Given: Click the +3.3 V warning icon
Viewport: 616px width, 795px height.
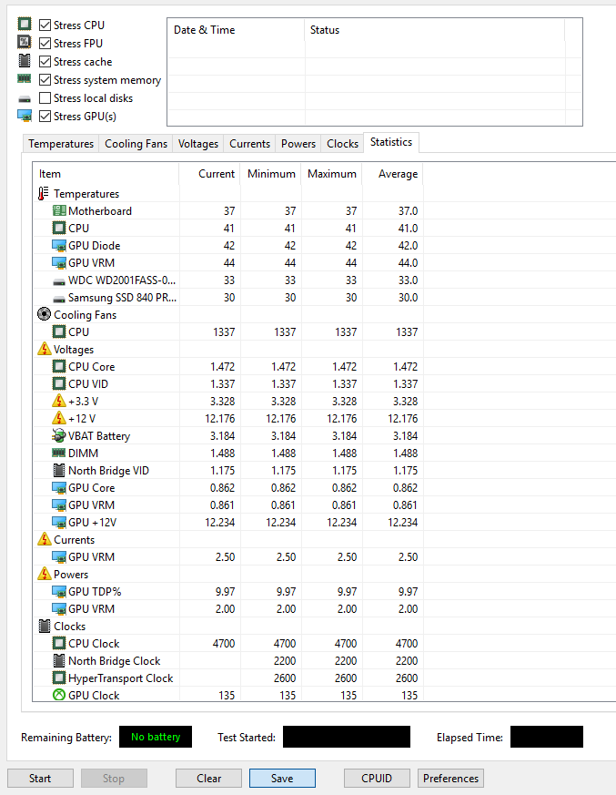Looking at the screenshot, I should click(x=59, y=401).
